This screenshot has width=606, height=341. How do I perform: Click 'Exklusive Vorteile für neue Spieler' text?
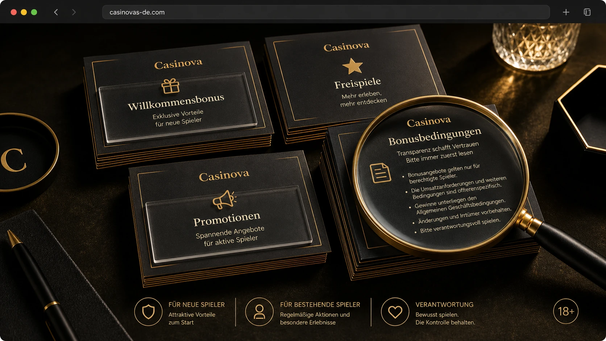178,118
